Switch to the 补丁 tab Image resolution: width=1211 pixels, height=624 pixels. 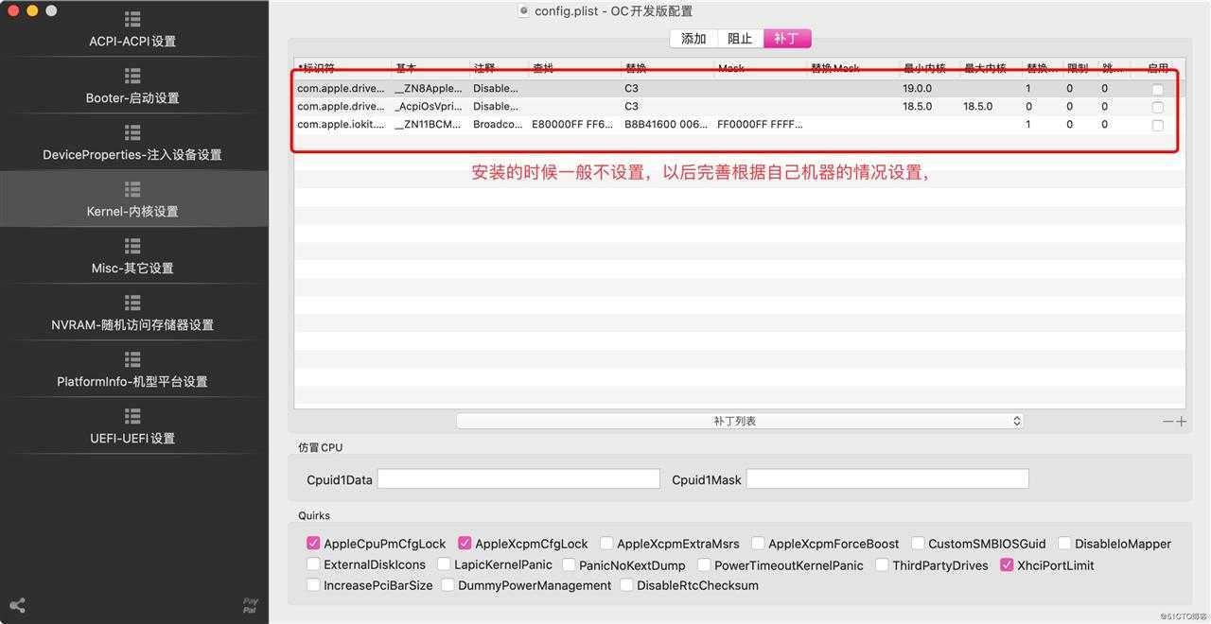[787, 39]
